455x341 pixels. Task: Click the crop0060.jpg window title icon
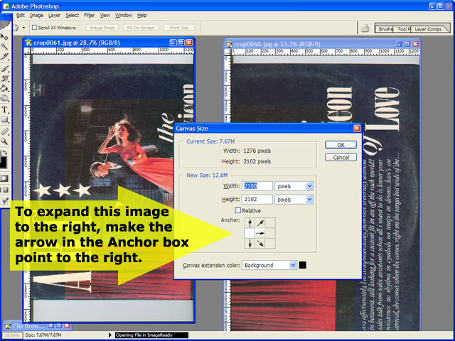click(x=229, y=44)
